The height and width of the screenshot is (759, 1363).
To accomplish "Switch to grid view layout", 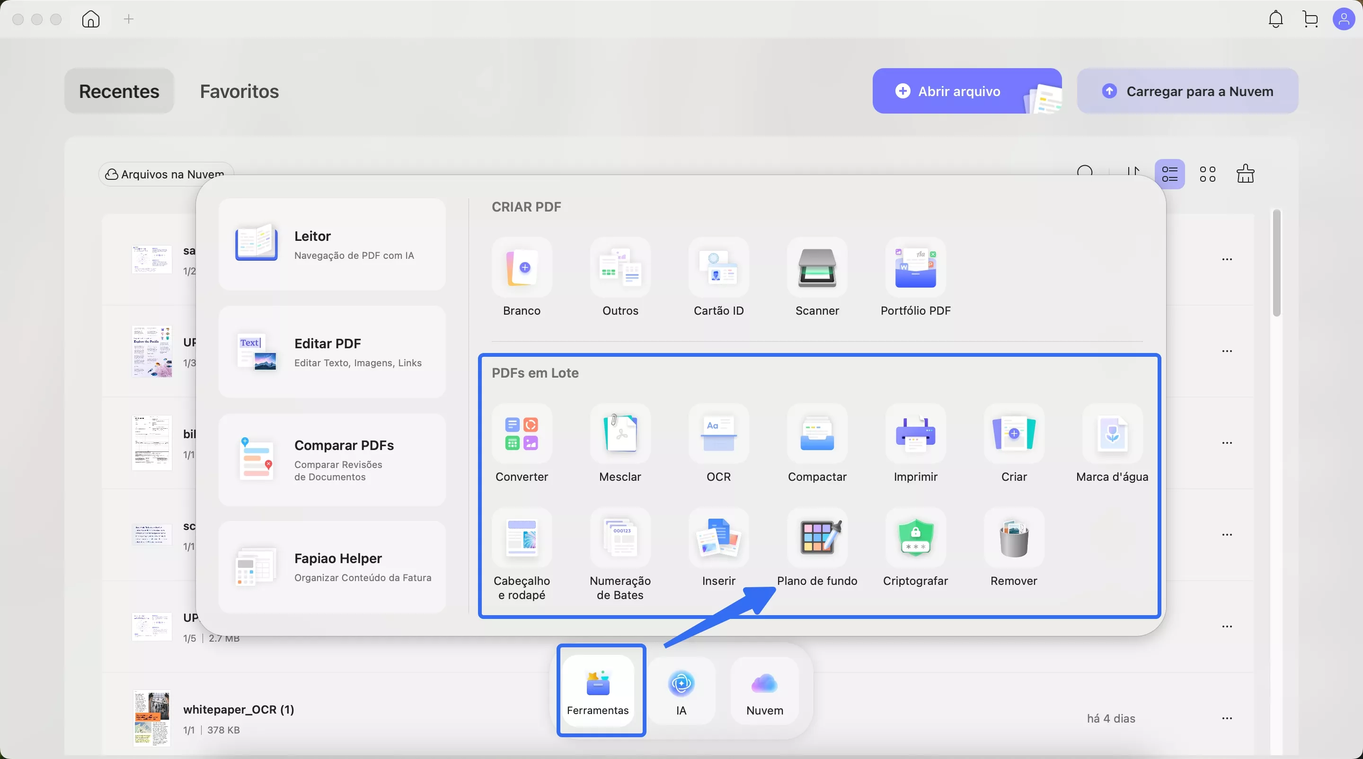I will click(1207, 174).
